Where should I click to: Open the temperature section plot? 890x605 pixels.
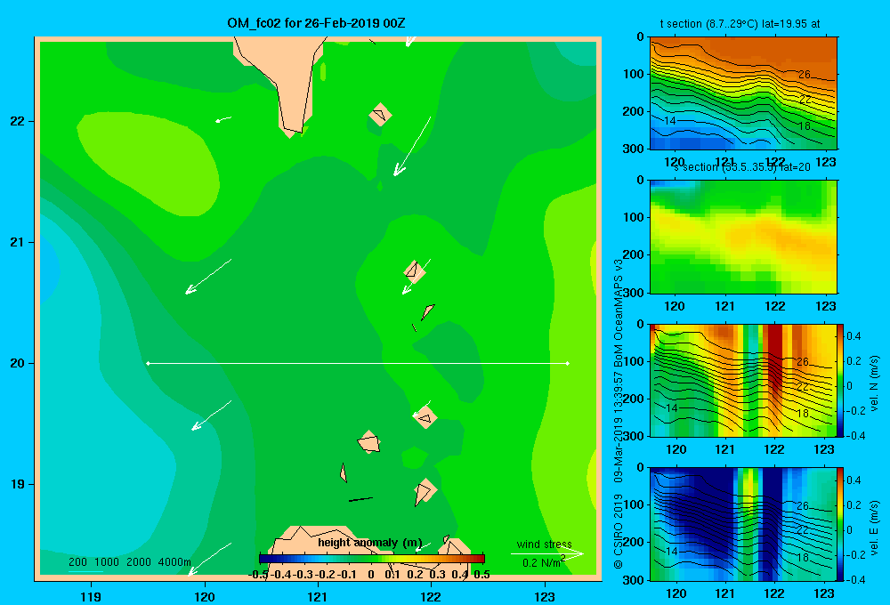tap(743, 93)
